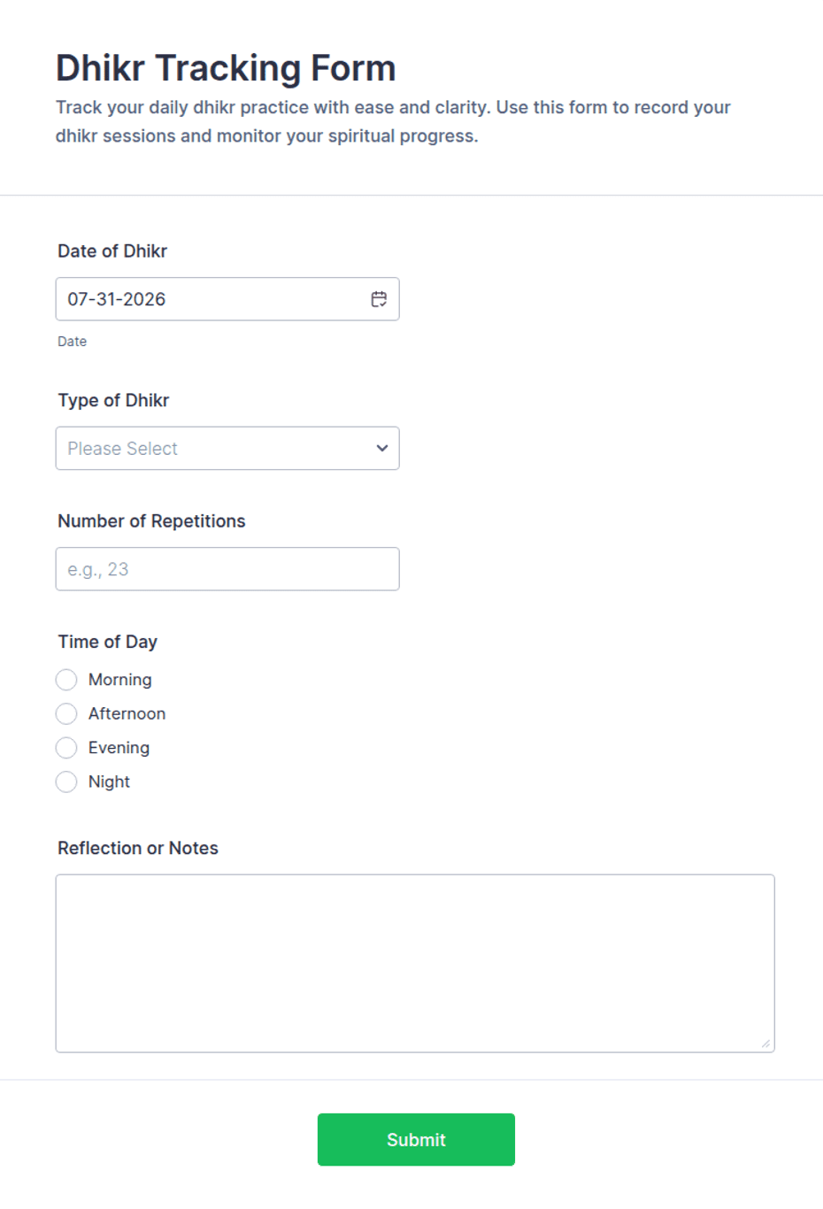Click the Reflection or Notes label

tap(138, 848)
